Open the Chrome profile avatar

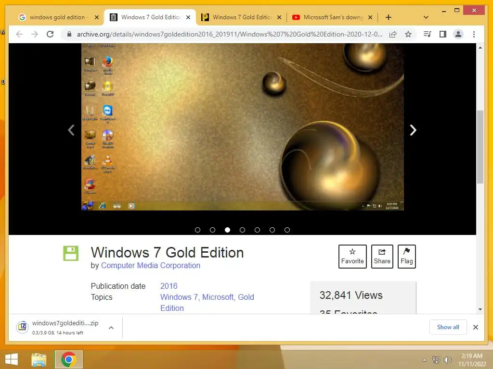point(458,34)
